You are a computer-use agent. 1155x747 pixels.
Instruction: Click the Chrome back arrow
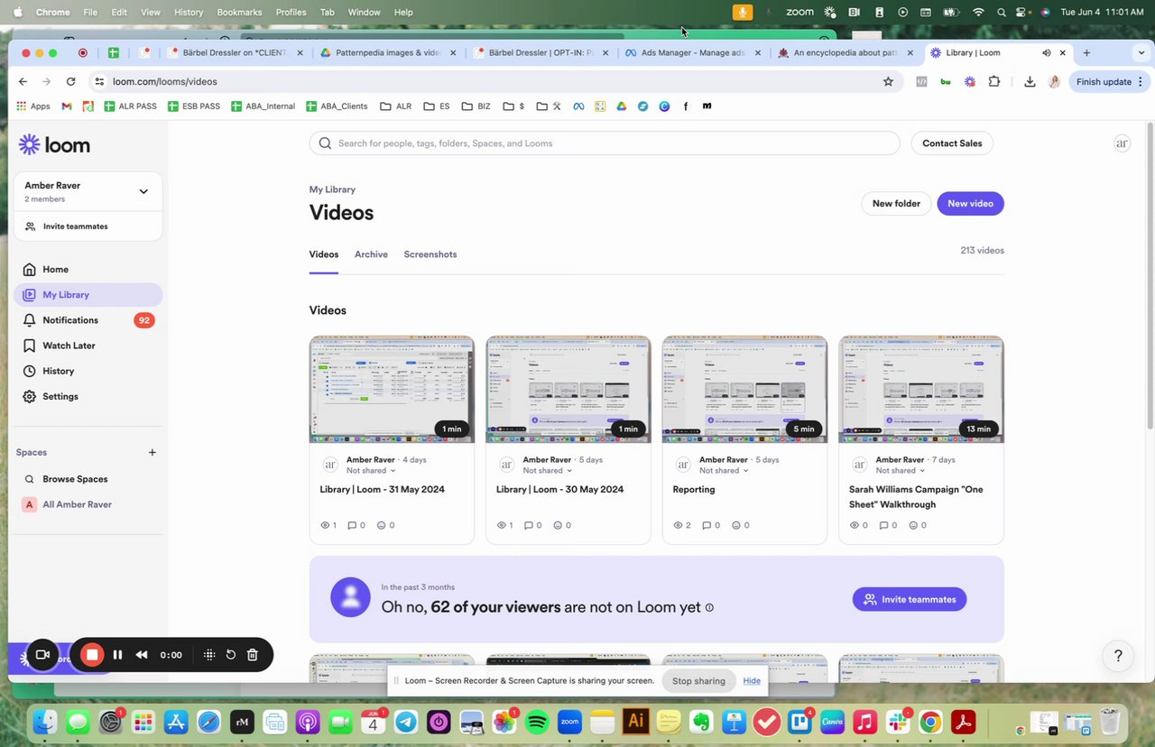click(23, 81)
